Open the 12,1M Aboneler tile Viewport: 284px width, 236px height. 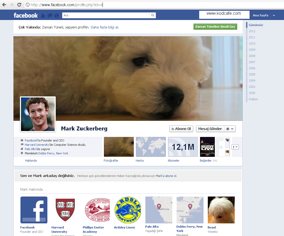pos(183,147)
